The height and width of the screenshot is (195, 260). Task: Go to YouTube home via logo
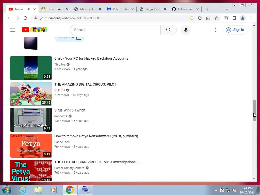35,30
